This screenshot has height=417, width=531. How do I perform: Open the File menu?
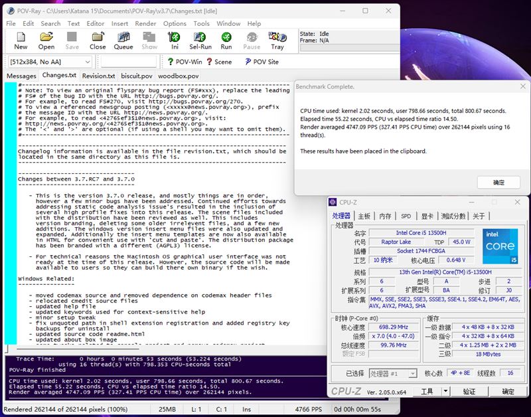(x=11, y=23)
